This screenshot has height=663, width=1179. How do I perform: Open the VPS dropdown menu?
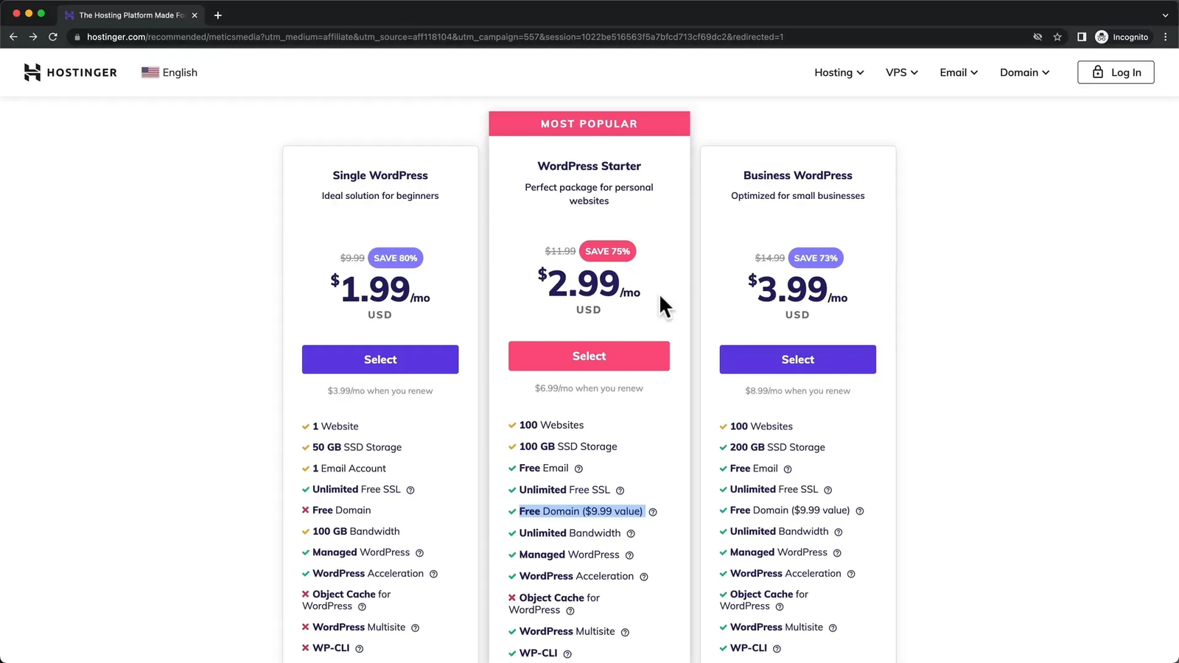pyautogui.click(x=902, y=72)
